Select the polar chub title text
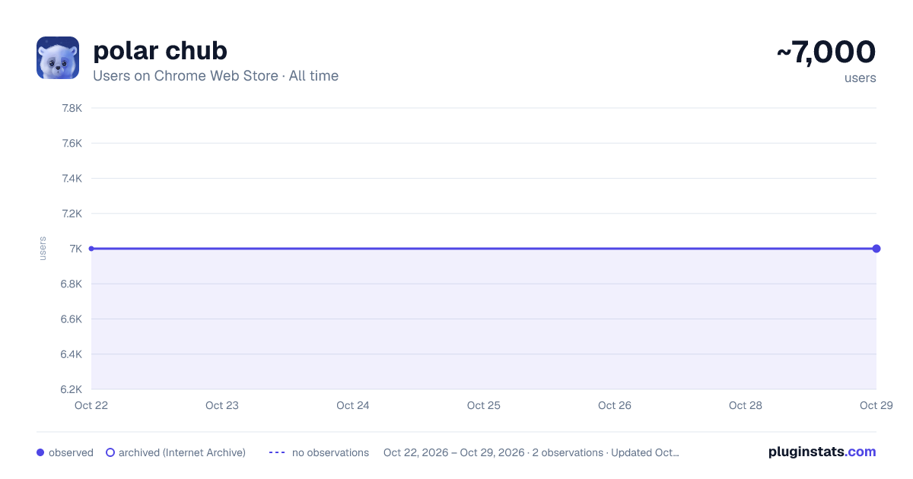This screenshot has height=479, width=913. click(160, 51)
